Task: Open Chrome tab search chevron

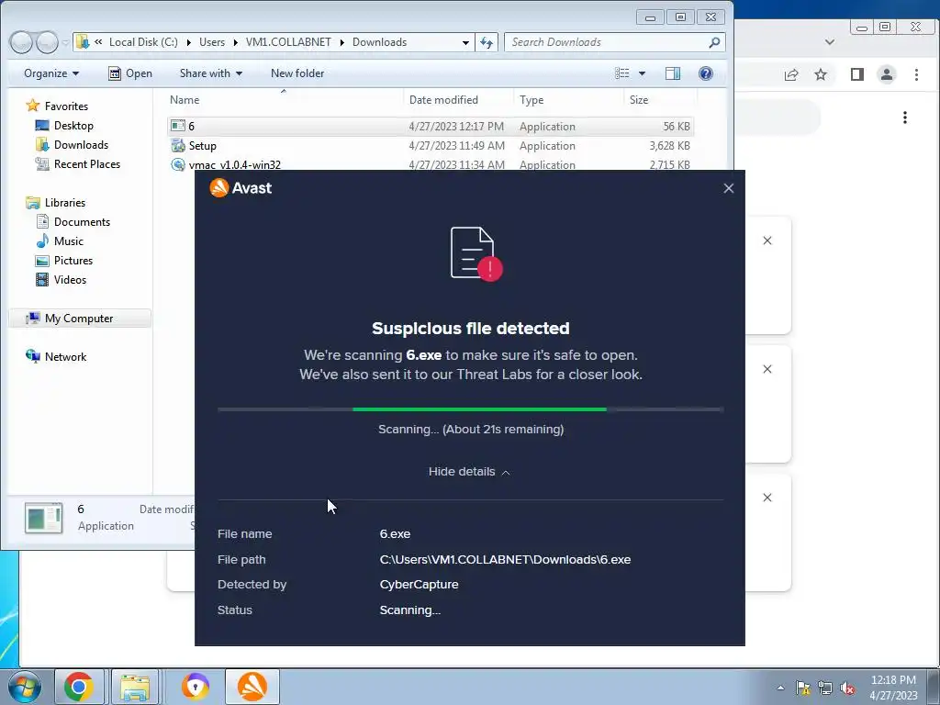Action: point(830,42)
